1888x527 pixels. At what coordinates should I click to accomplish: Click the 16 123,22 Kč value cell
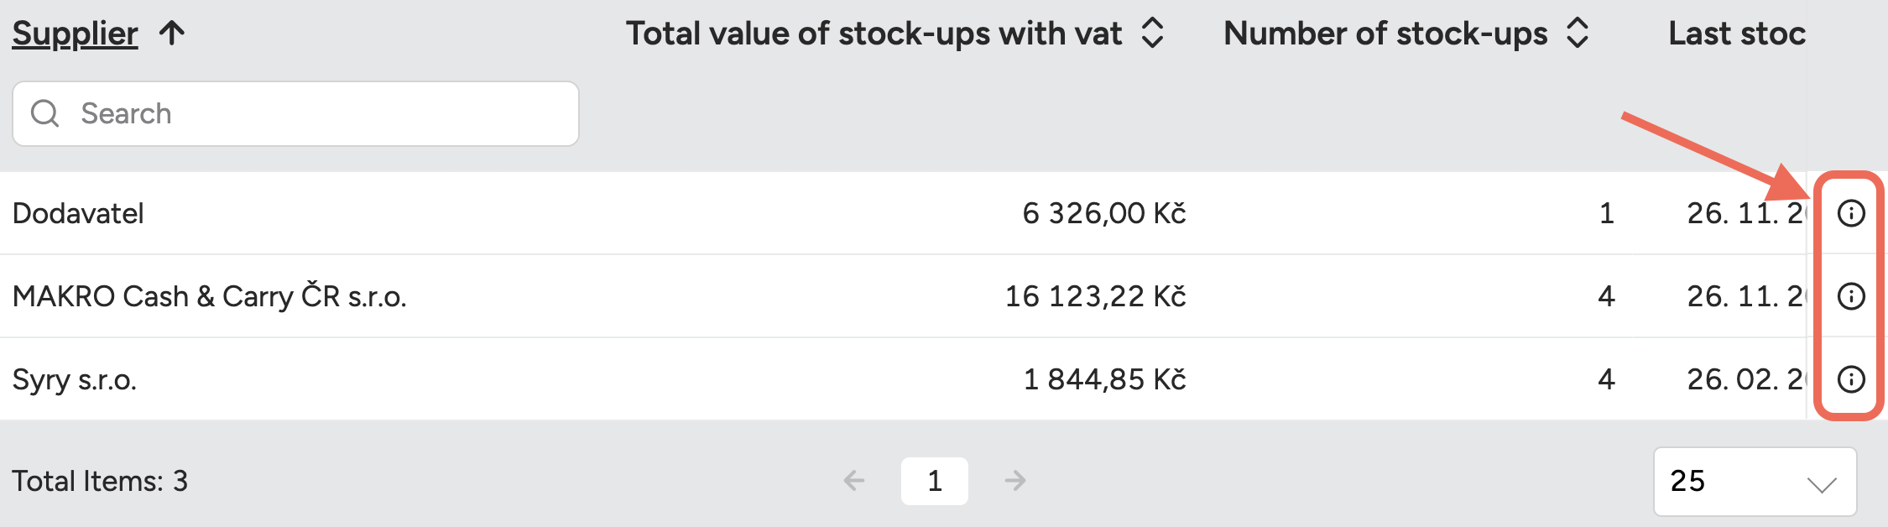[1095, 296]
